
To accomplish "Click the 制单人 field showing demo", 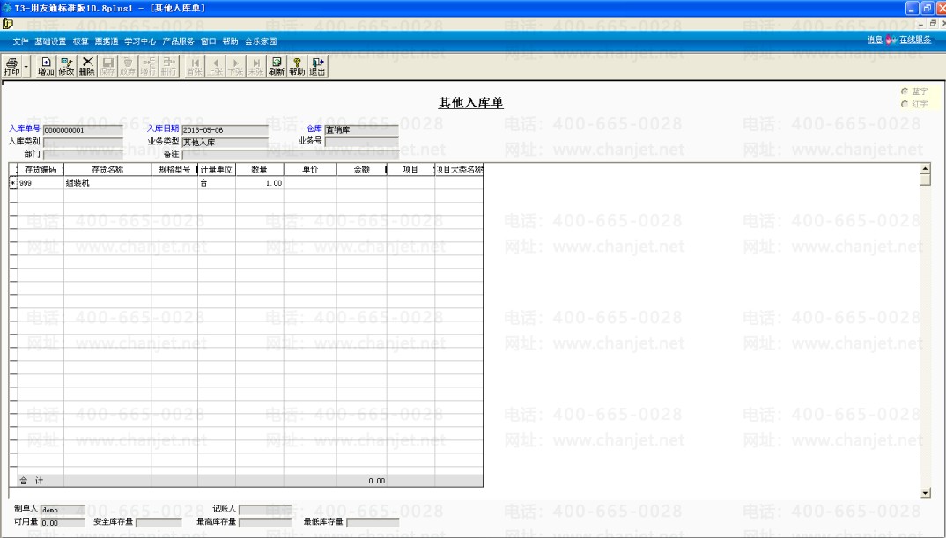I will coord(63,510).
